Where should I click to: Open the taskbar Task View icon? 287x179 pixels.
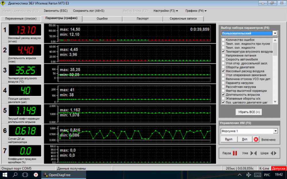[25, 174]
